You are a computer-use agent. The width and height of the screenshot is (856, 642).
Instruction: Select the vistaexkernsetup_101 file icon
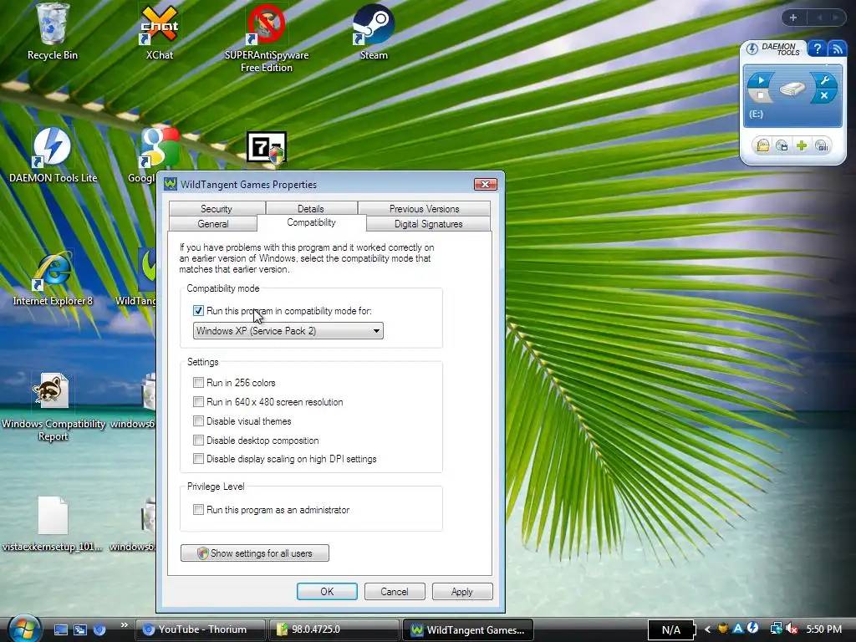coord(53,524)
